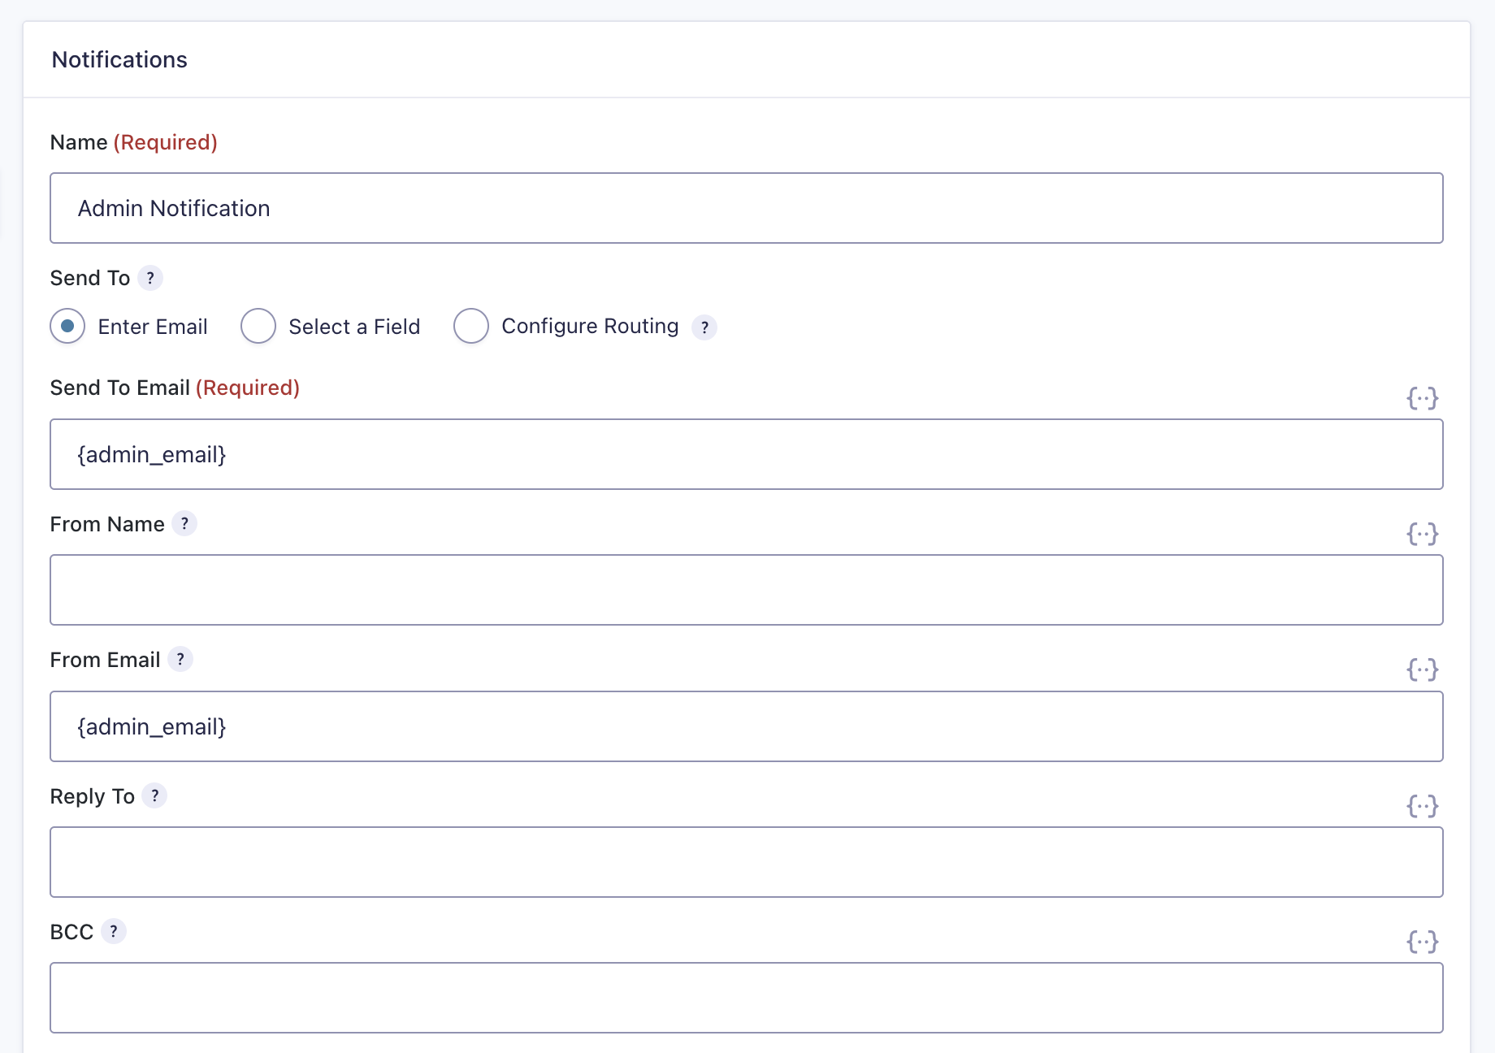This screenshot has height=1053, width=1495.
Task: Open merge tags for BCC field
Action: point(1423,942)
